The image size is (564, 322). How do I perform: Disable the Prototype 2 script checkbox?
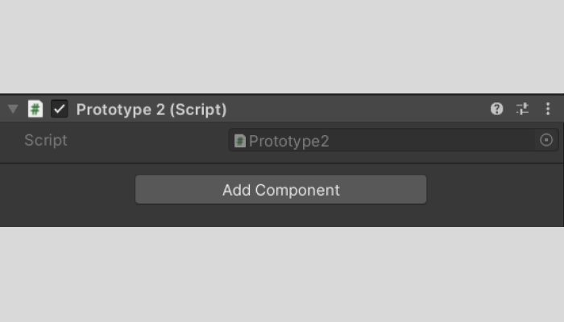[59, 109]
